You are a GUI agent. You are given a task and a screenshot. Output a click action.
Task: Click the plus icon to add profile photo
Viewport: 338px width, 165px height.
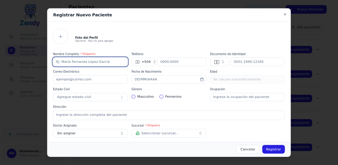pyautogui.click(x=61, y=37)
